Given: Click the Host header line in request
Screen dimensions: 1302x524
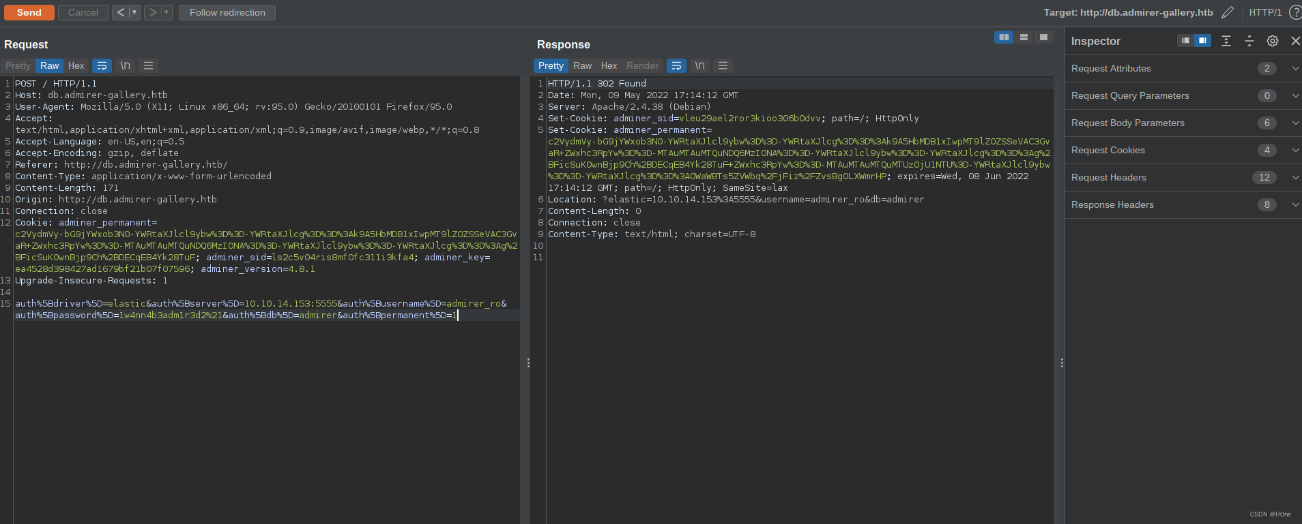Looking at the screenshot, I should click(x=91, y=95).
